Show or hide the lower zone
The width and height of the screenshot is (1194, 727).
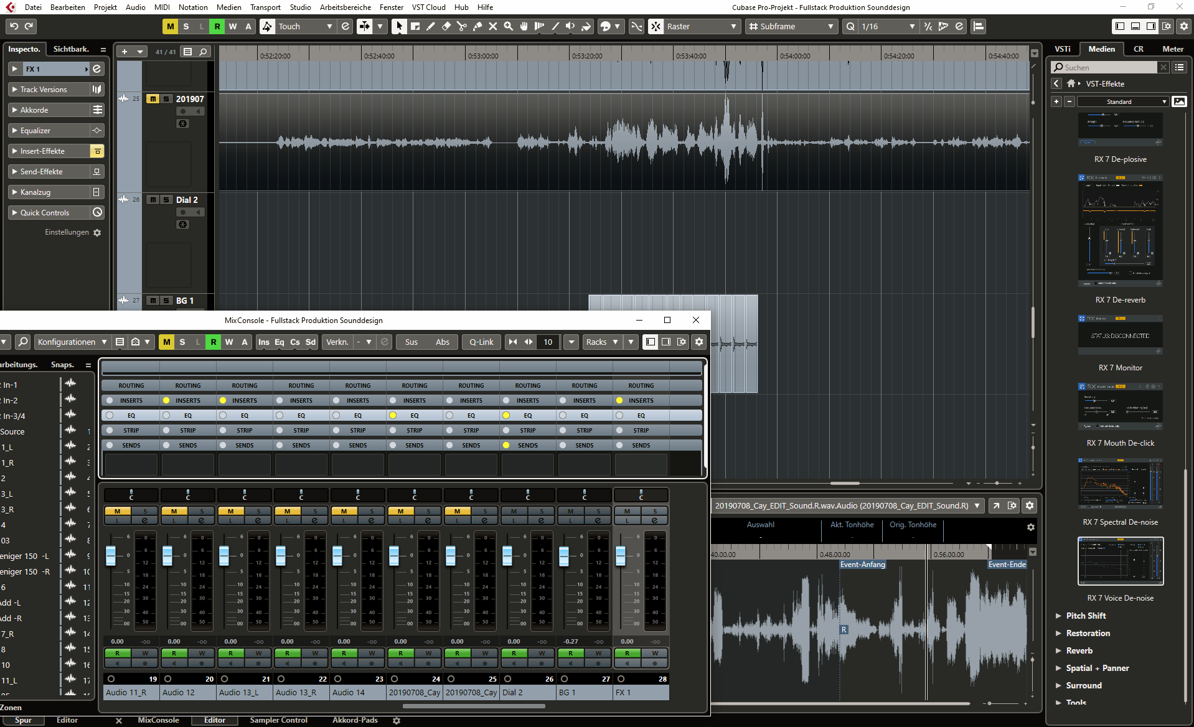[x=1135, y=26]
